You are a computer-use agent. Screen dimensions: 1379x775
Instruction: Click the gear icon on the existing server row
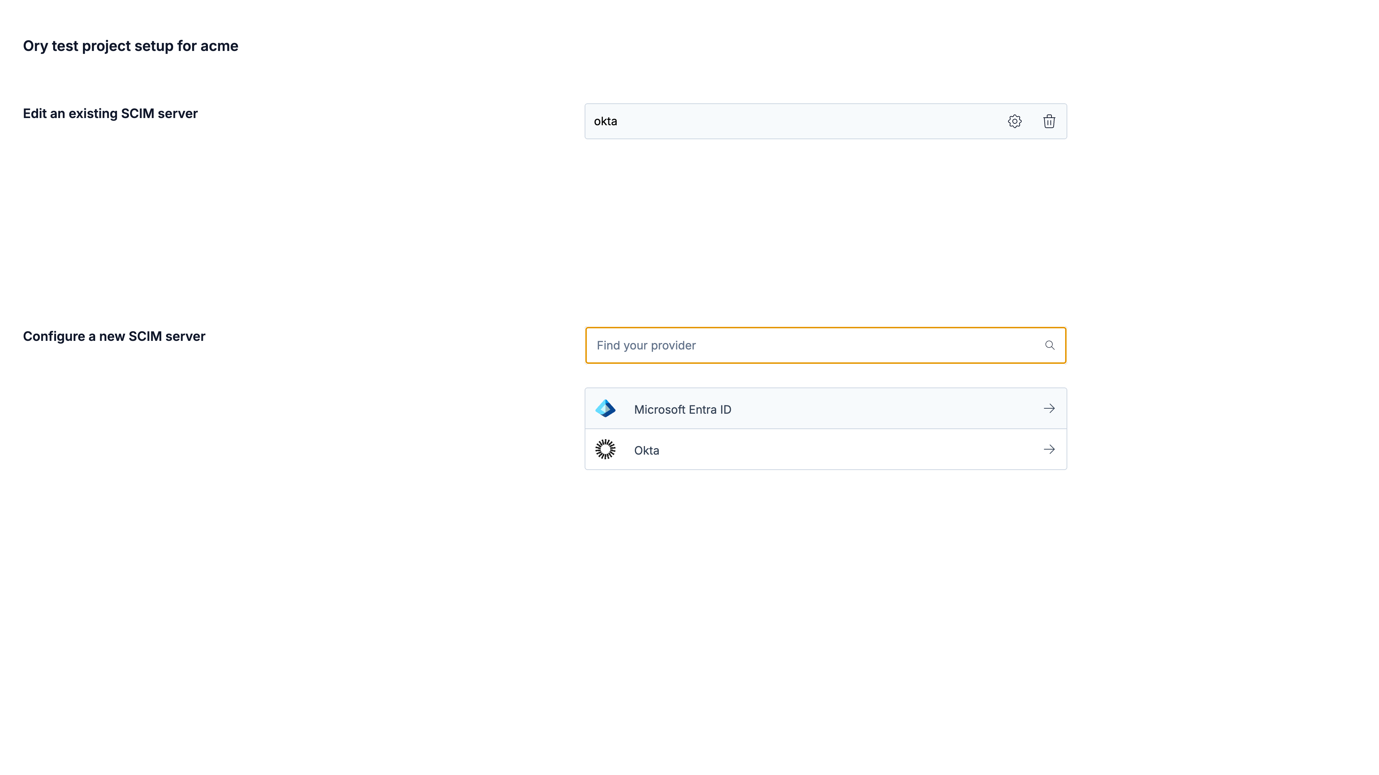click(1015, 121)
